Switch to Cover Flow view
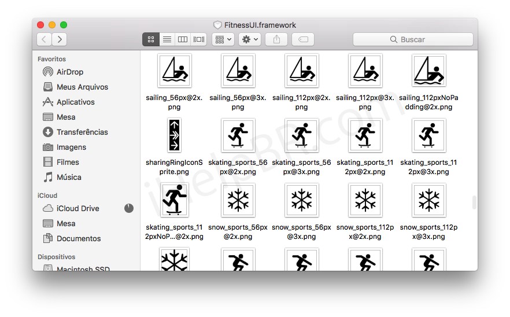The width and height of the screenshot is (510, 317). 199,39
